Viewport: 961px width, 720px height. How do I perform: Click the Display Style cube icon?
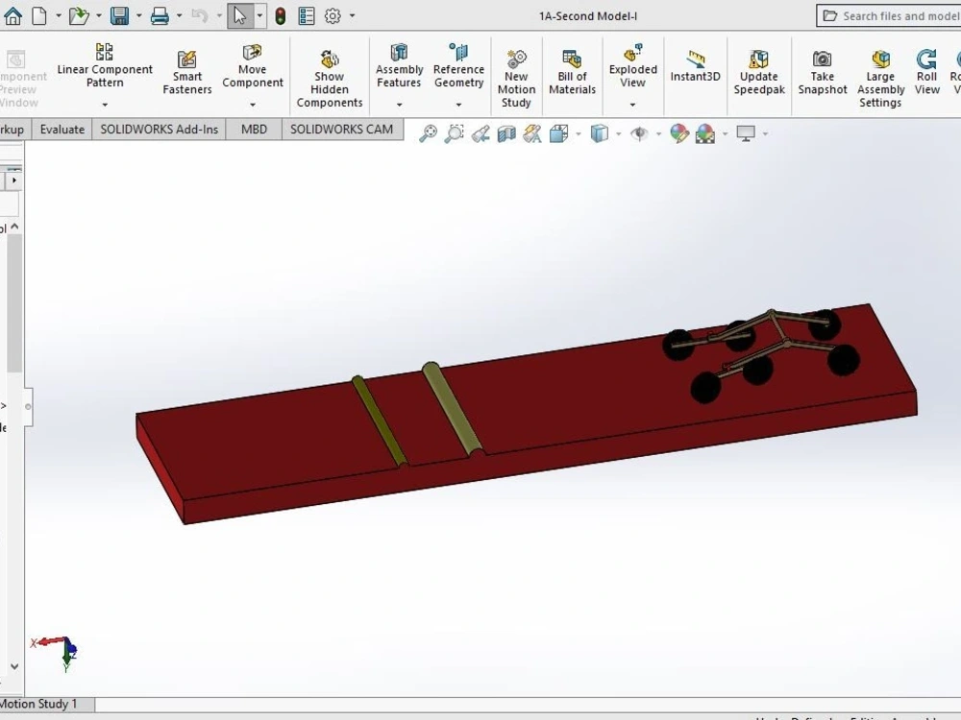(x=599, y=133)
